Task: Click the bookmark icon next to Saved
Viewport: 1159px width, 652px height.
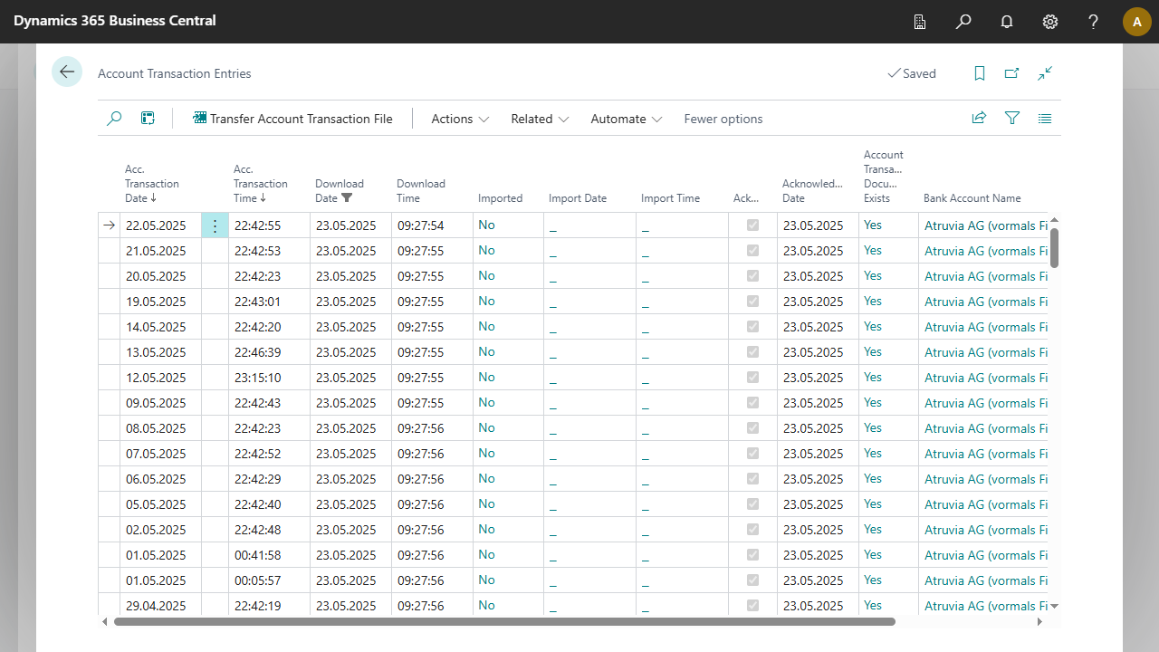Action: [980, 73]
